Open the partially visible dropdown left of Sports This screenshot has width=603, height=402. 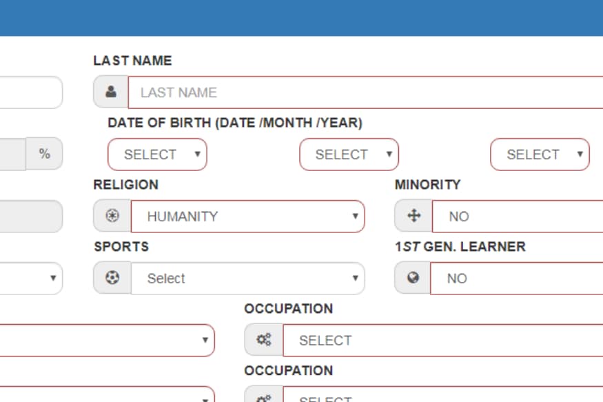click(31, 278)
